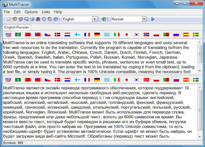Select Danish flag in the source flag row

pyautogui.click(x=57, y=34)
